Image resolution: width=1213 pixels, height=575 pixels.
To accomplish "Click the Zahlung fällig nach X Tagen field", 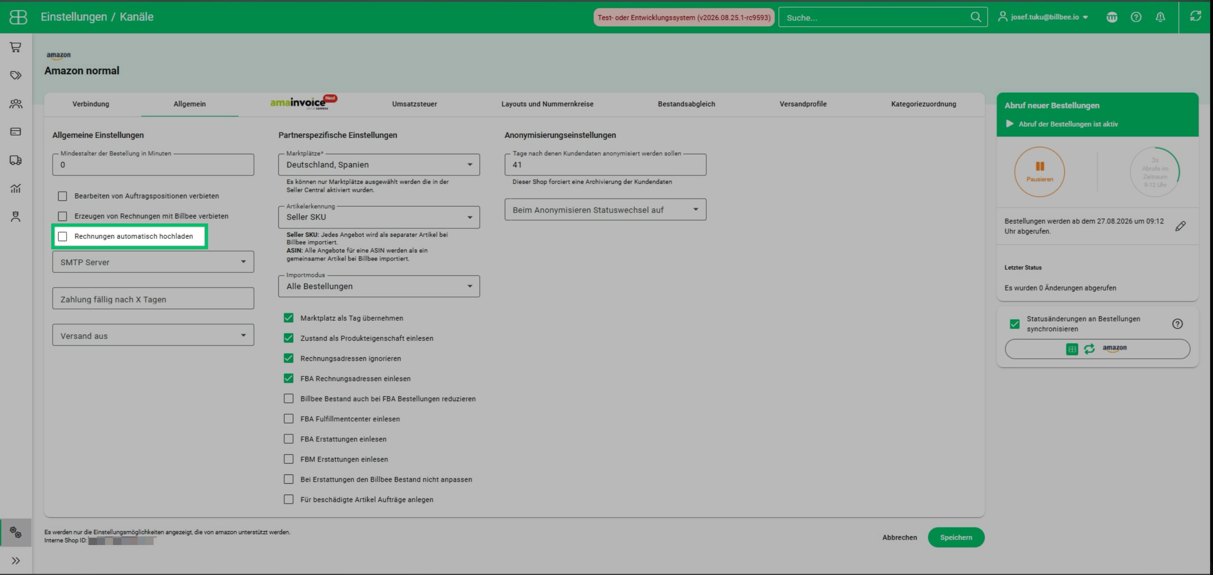I will click(x=153, y=298).
